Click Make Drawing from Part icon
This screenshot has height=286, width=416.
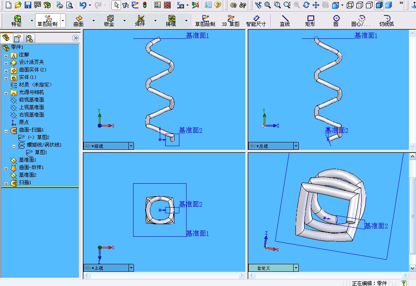38,5
